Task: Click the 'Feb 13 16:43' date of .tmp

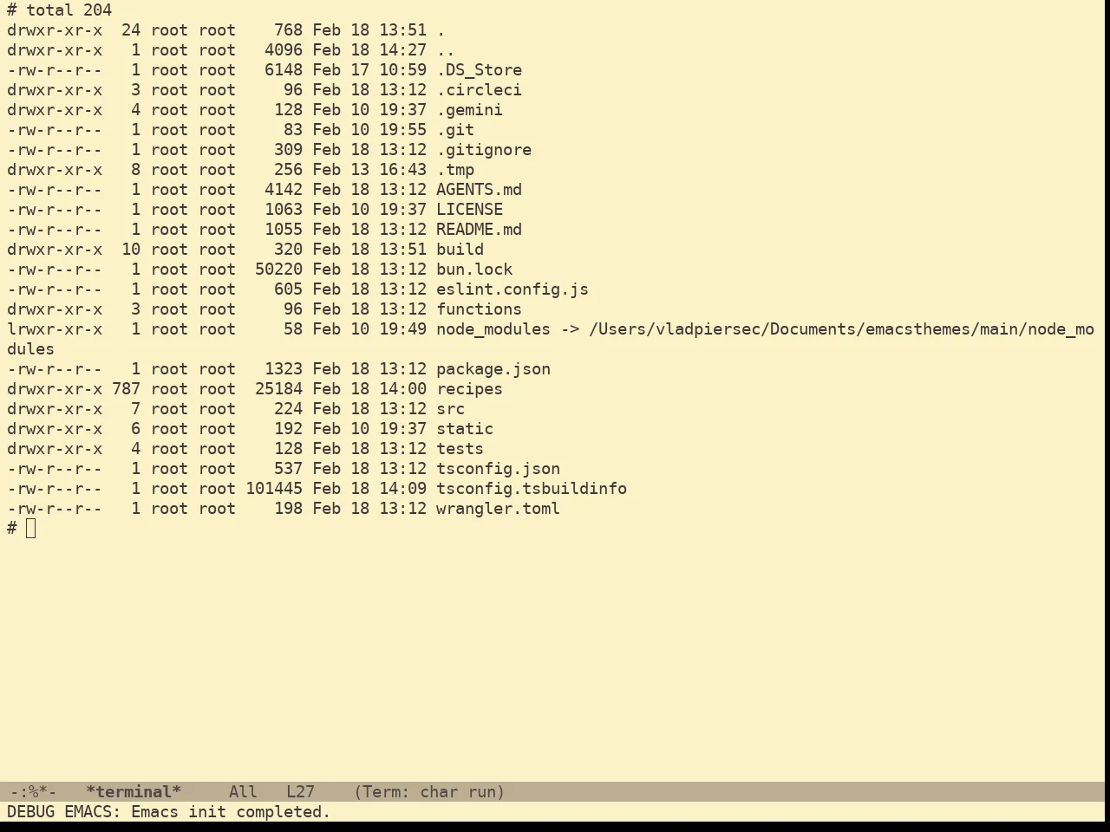Action: [369, 170]
